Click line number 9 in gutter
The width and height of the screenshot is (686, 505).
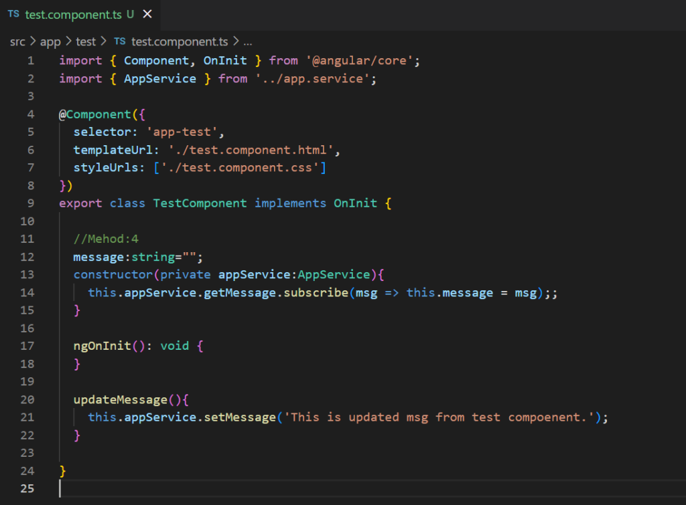31,203
